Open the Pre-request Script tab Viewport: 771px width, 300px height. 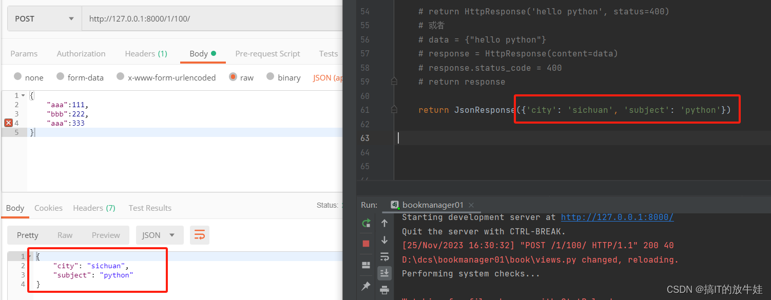point(267,54)
